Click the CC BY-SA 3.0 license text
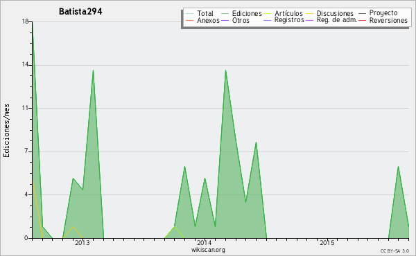The height and width of the screenshot is (256, 416). 395,251
